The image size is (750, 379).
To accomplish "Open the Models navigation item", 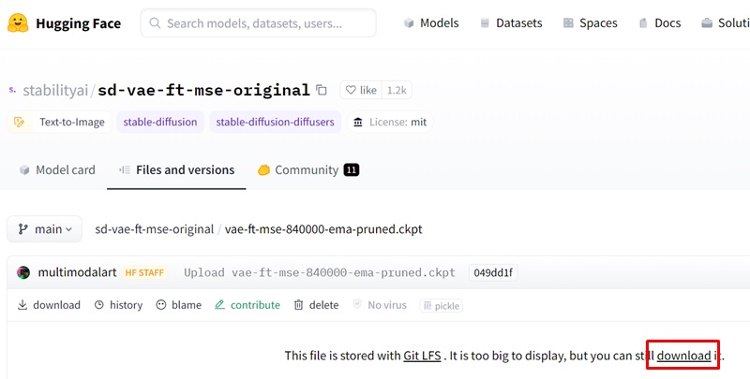I will tap(431, 22).
